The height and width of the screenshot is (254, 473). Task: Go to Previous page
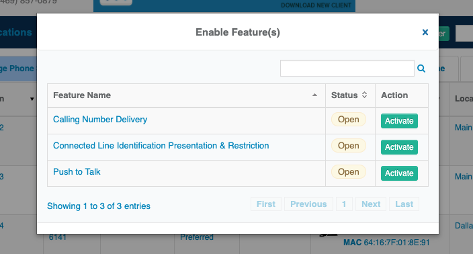tap(308, 204)
